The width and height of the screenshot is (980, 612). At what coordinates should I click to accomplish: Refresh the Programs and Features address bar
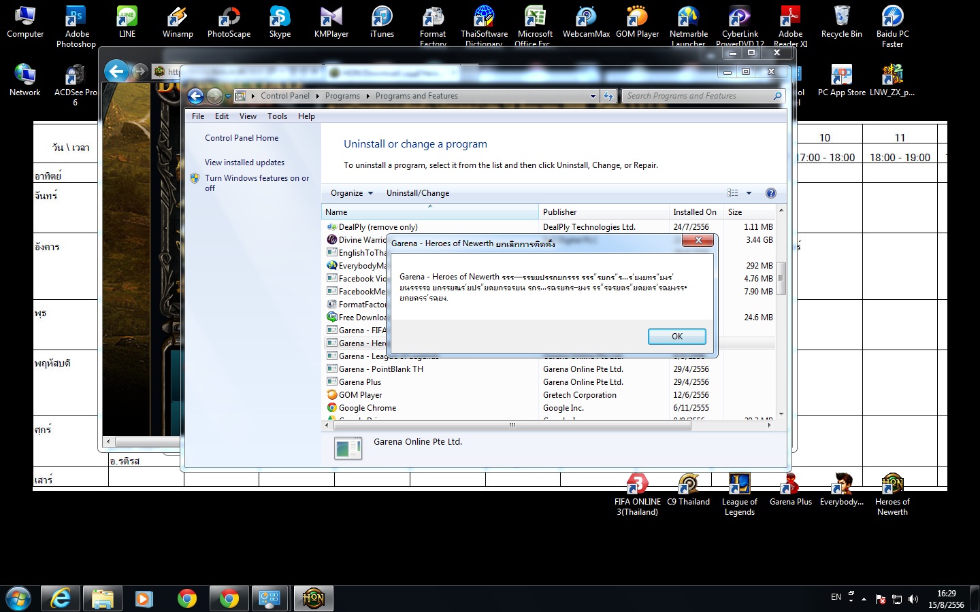click(x=608, y=96)
